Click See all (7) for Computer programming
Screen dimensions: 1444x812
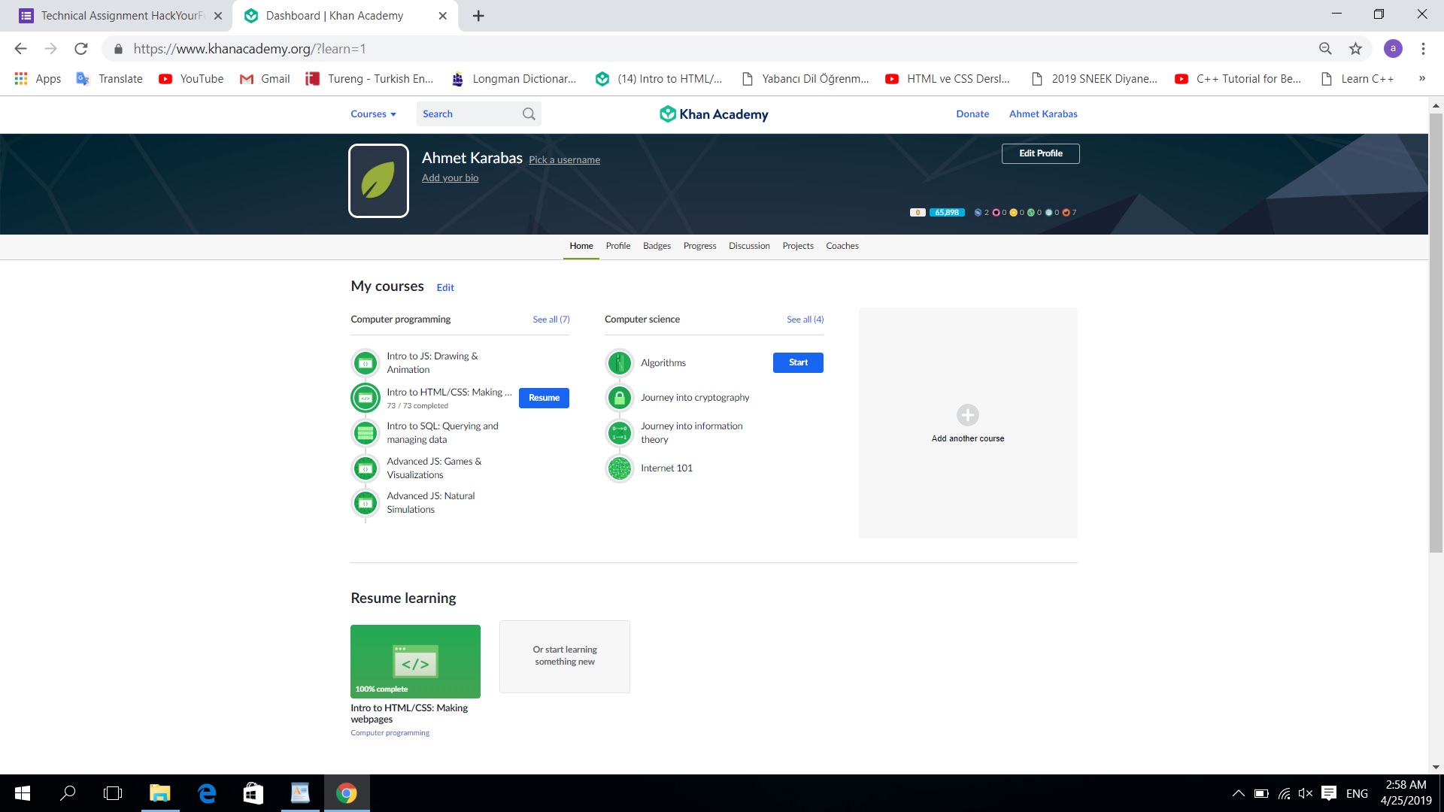[551, 320]
